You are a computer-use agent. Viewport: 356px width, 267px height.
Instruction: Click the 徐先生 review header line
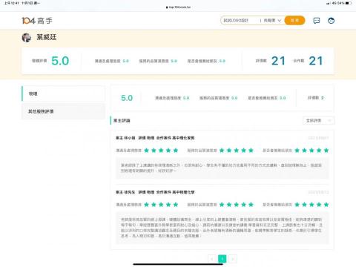(x=155, y=192)
